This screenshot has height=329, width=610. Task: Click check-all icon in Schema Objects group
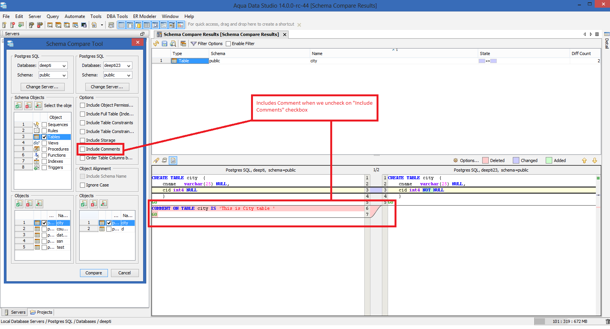click(19, 105)
